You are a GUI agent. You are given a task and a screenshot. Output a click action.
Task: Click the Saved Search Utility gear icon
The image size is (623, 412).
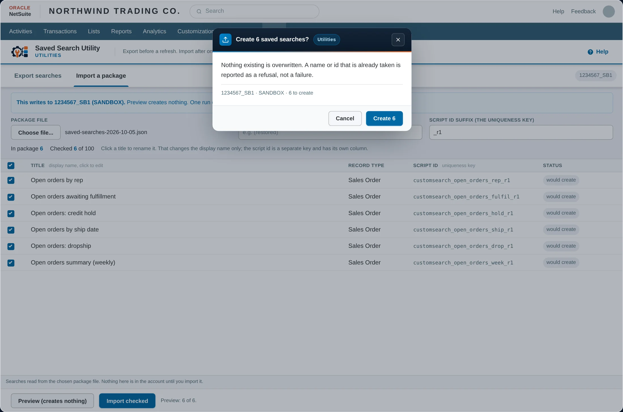coord(20,52)
